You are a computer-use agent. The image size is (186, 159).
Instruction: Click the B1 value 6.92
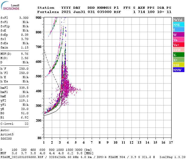pyautogui.click(x=25, y=117)
